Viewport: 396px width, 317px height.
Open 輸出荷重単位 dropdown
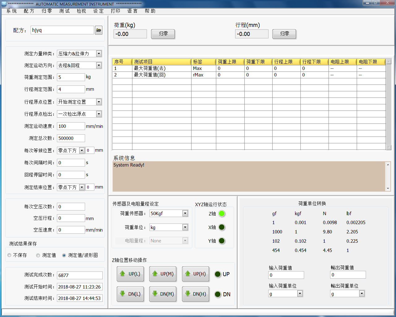[x=362, y=293]
